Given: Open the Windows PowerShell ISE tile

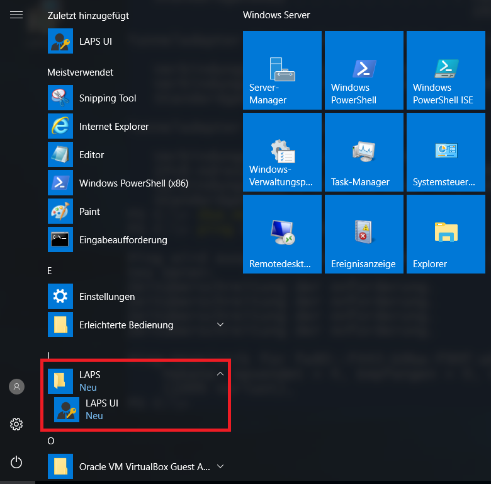Looking at the screenshot, I should pos(446,71).
